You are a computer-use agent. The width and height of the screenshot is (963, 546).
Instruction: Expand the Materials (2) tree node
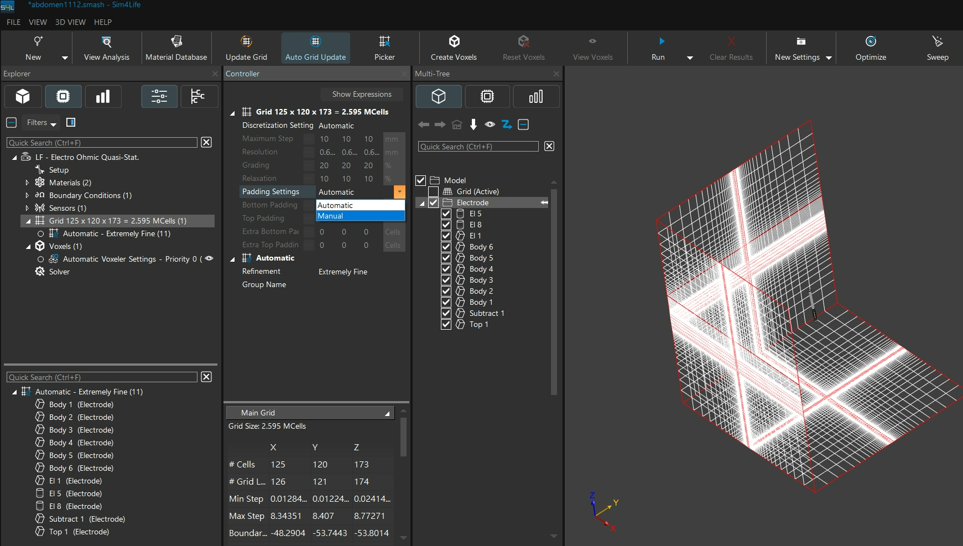point(27,183)
